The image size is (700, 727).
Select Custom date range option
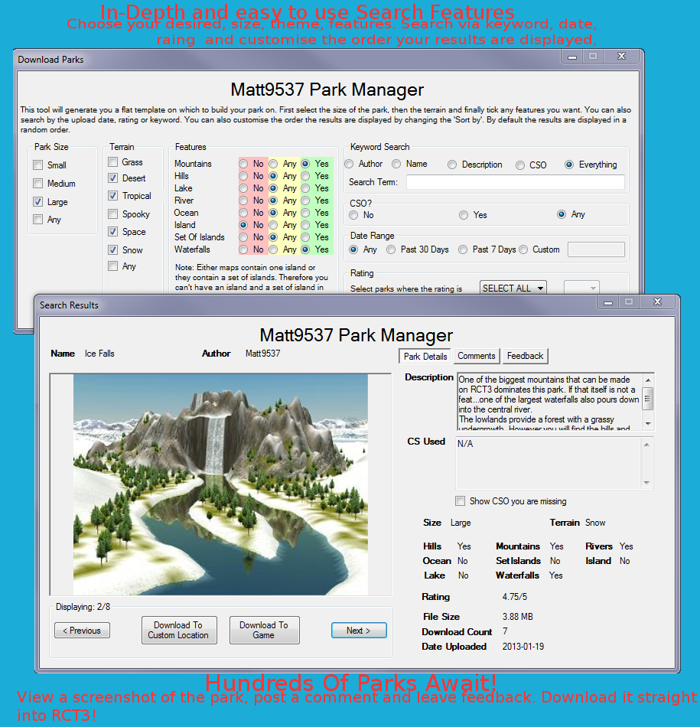point(523,249)
